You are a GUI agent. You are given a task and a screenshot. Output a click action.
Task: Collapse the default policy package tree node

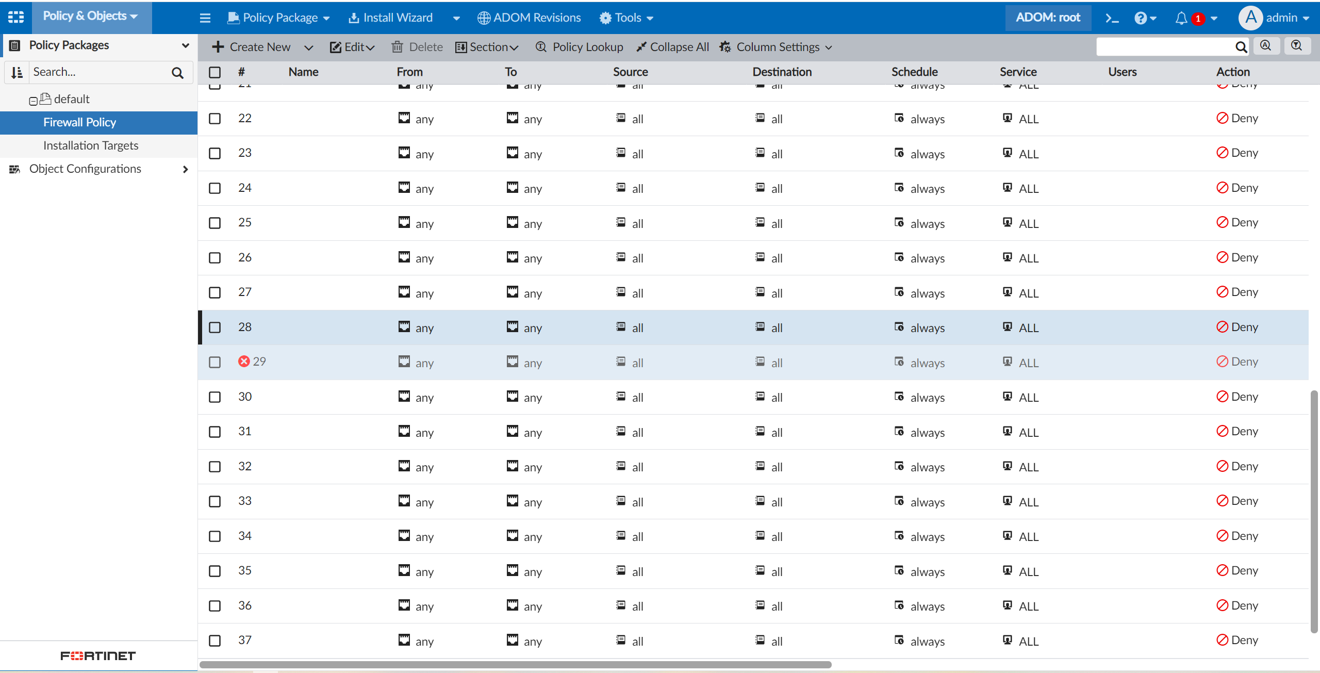[x=33, y=101]
